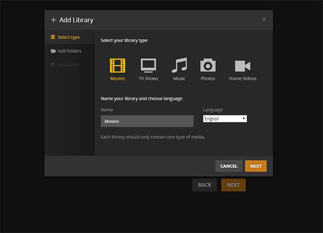Click the Back button behind the dialog
This screenshot has height=233, width=323.
point(204,185)
